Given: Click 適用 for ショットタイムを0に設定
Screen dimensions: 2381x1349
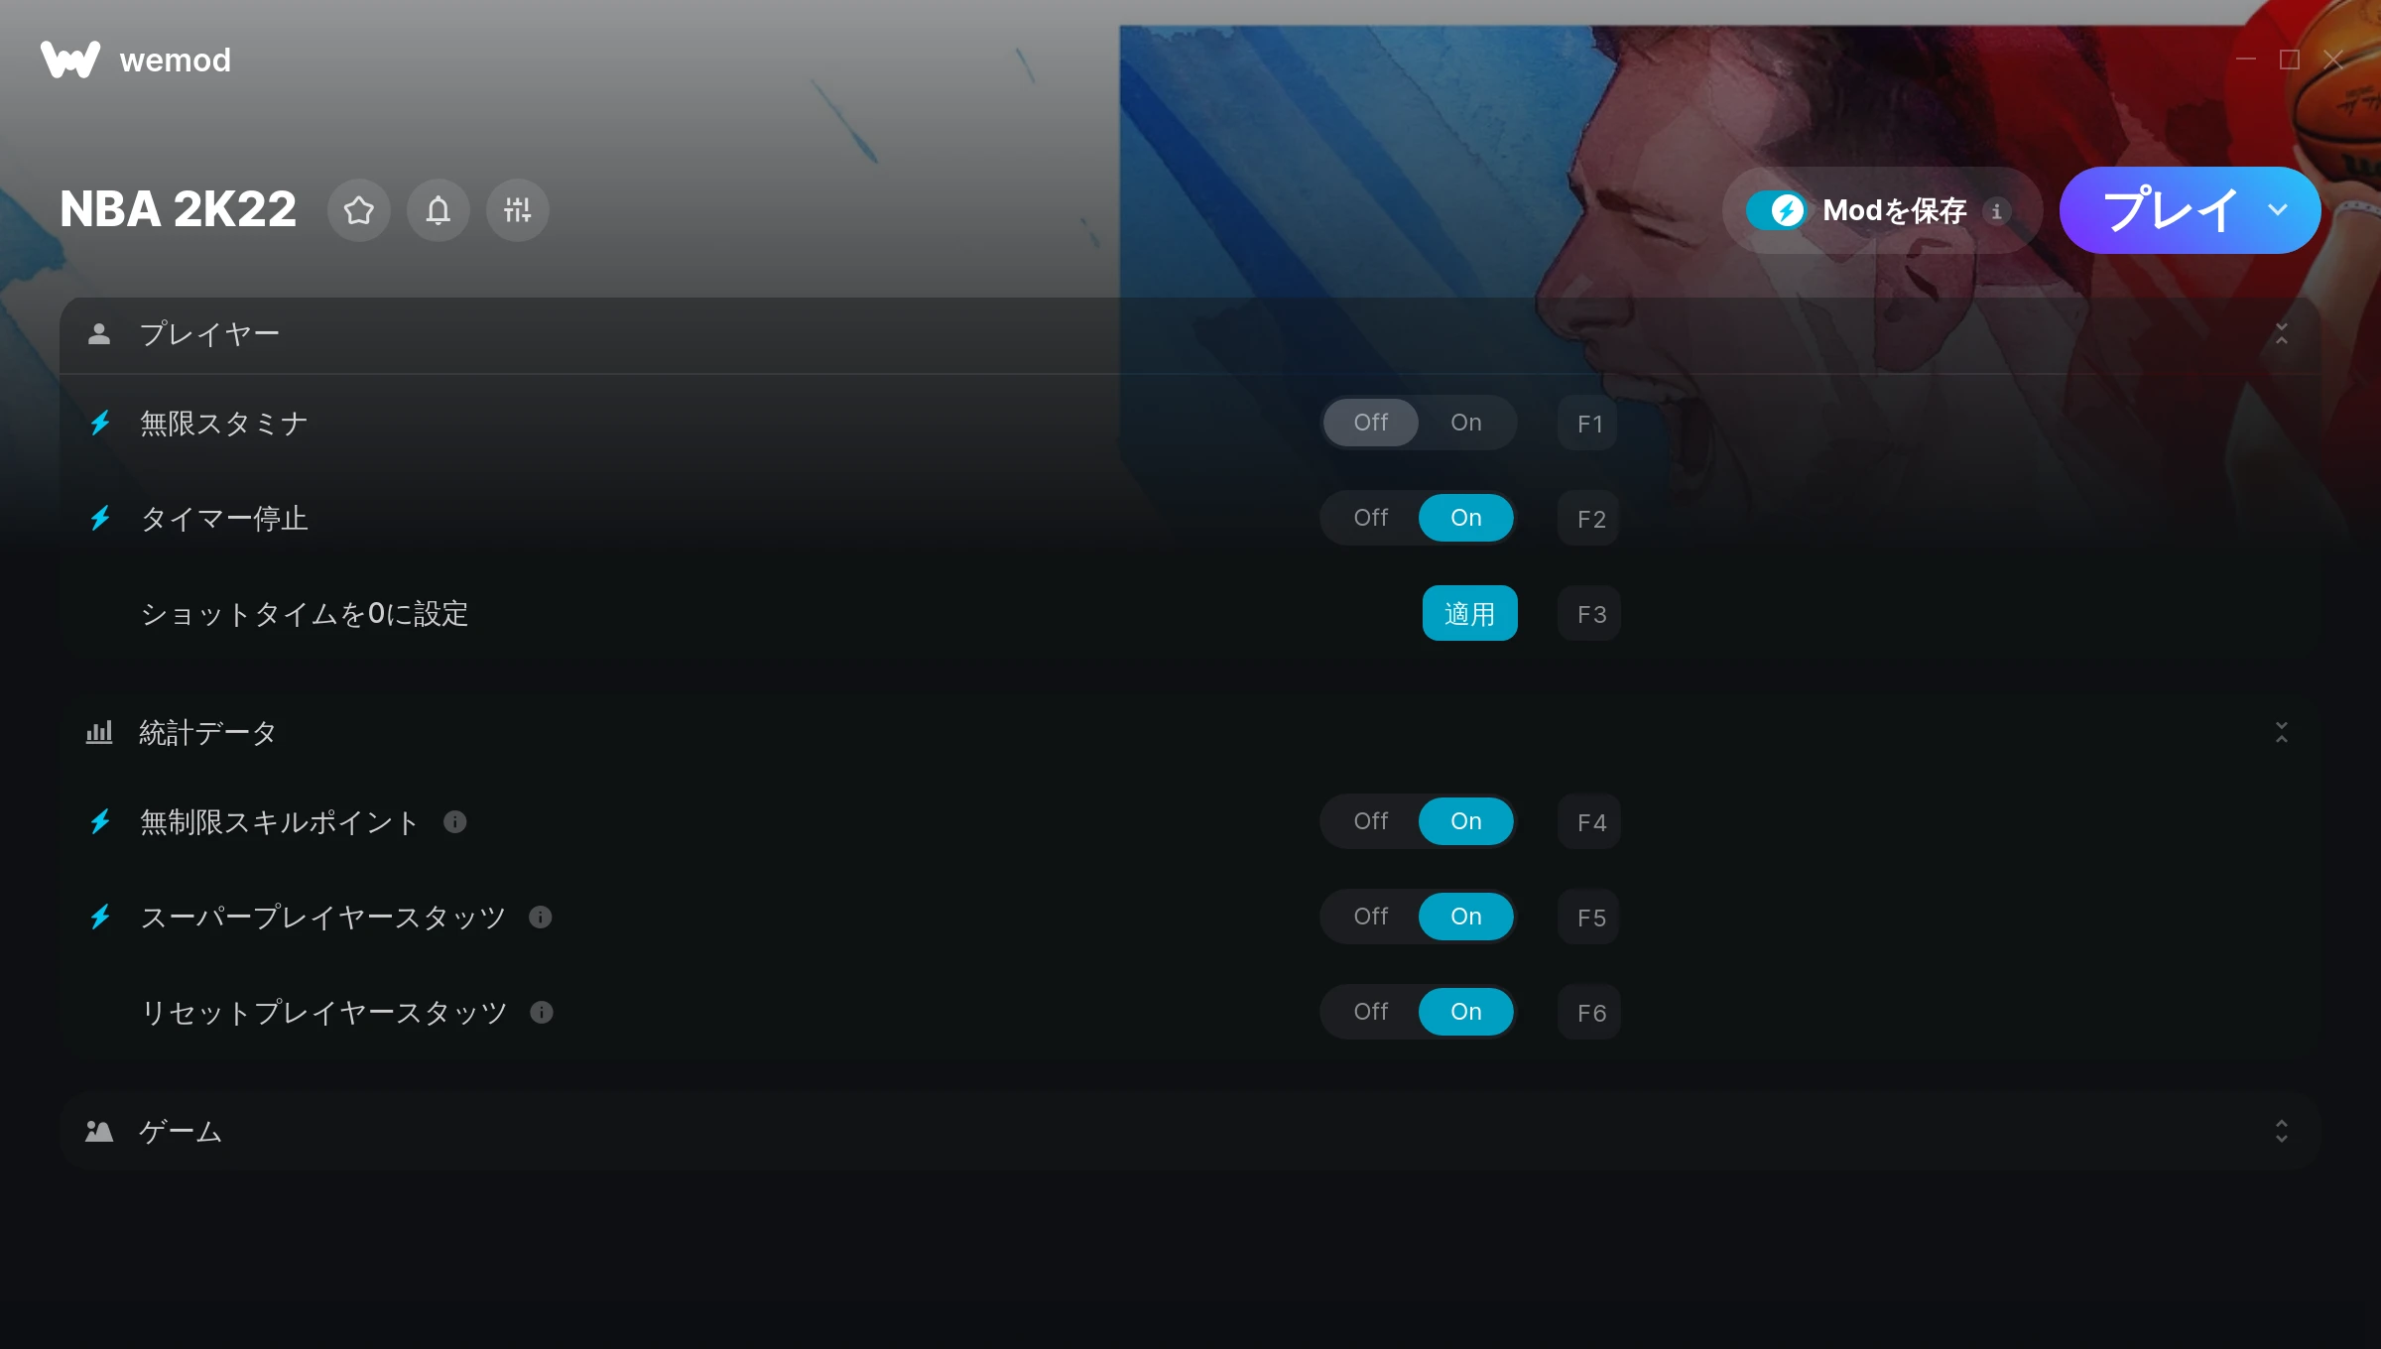Looking at the screenshot, I should (x=1470, y=613).
